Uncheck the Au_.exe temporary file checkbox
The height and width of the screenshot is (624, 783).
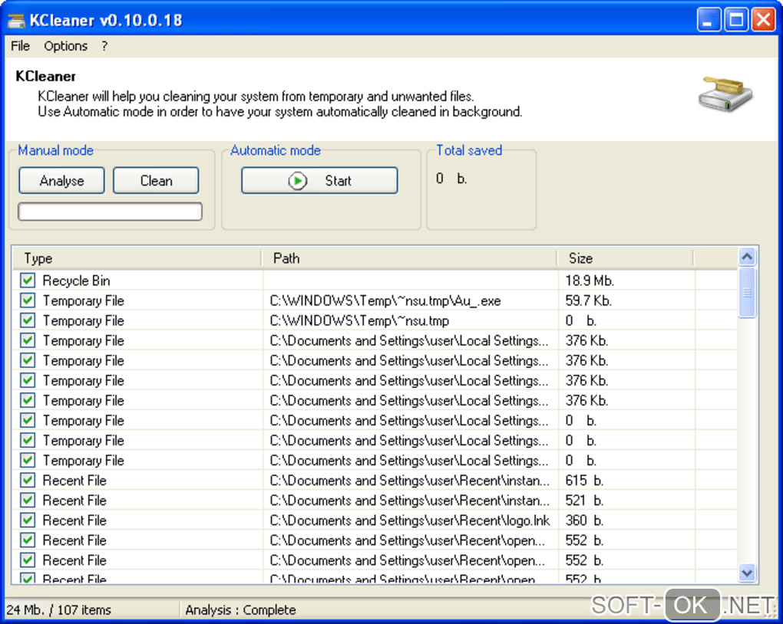click(x=28, y=301)
